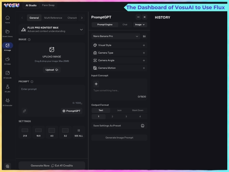Open the Asset Library folder icon
This screenshot has width=229, height=172.
tap(7, 32)
